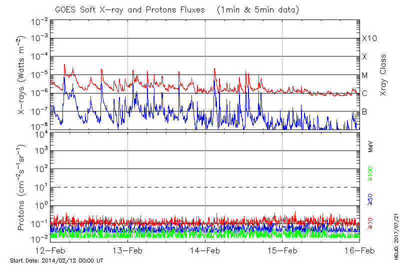Screen dimensions: 400x265
Task: Select the M class label on right axis
Action: (x=365, y=75)
